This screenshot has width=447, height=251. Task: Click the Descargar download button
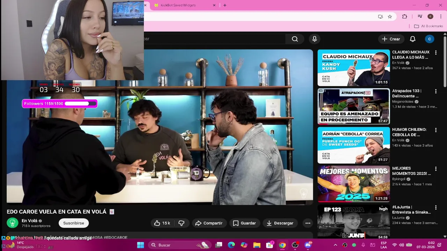coord(280,223)
